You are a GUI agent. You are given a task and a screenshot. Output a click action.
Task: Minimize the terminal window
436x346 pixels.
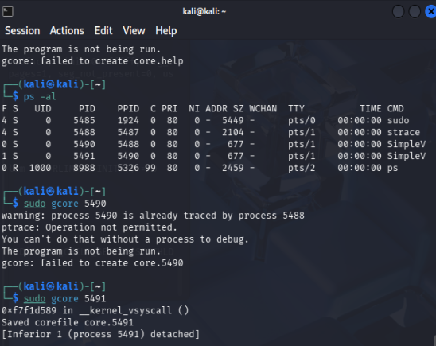coord(398,12)
